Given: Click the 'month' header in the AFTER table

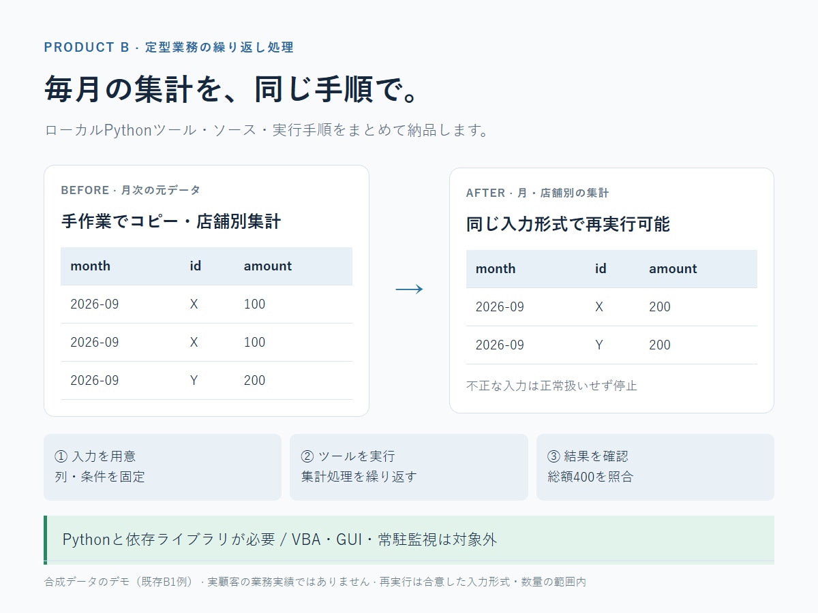Looking at the screenshot, I should click(x=496, y=269).
